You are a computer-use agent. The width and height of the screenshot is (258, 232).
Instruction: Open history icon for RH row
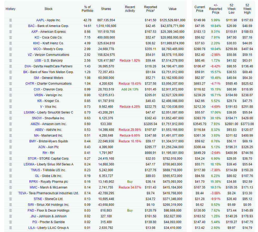click(10, 153)
